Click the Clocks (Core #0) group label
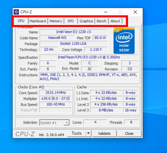The width and height of the screenshot is (167, 153). (31, 87)
